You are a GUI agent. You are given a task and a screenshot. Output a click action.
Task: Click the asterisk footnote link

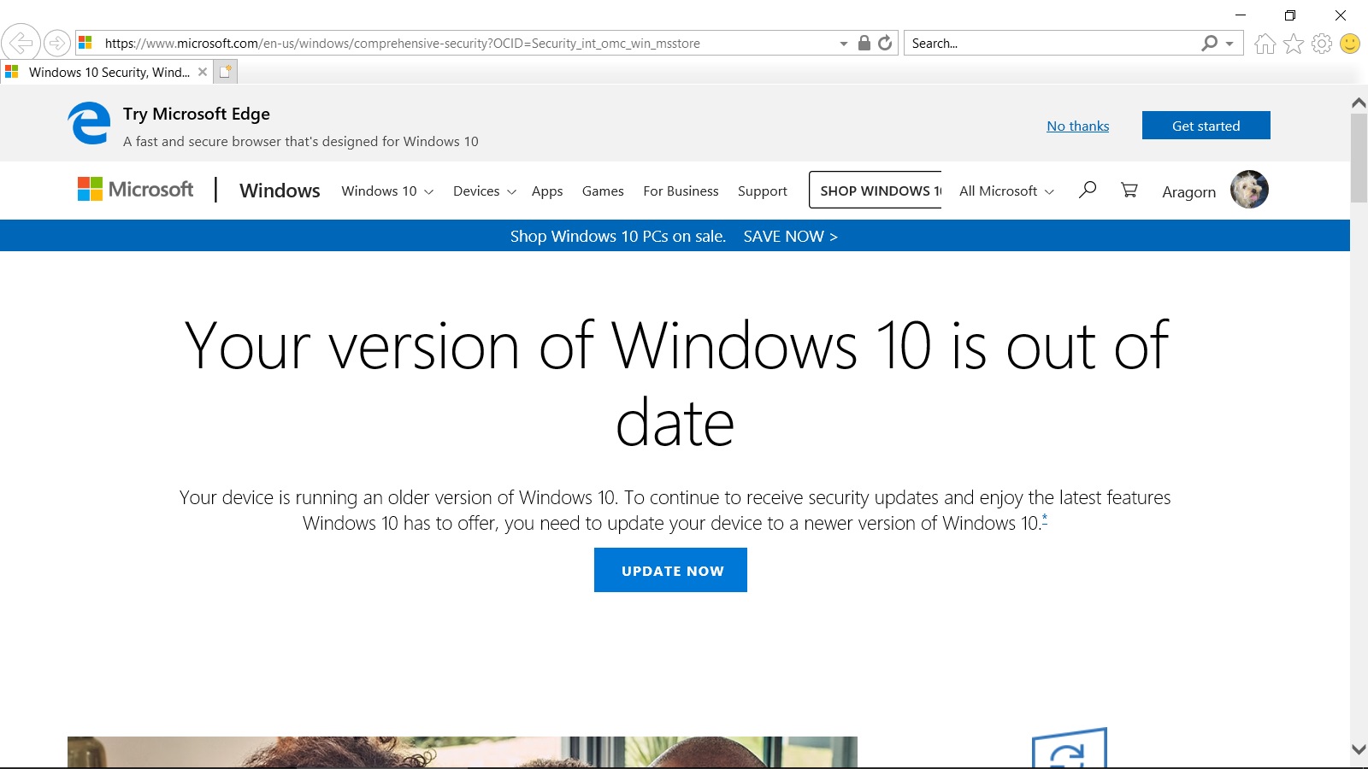coord(1045,518)
